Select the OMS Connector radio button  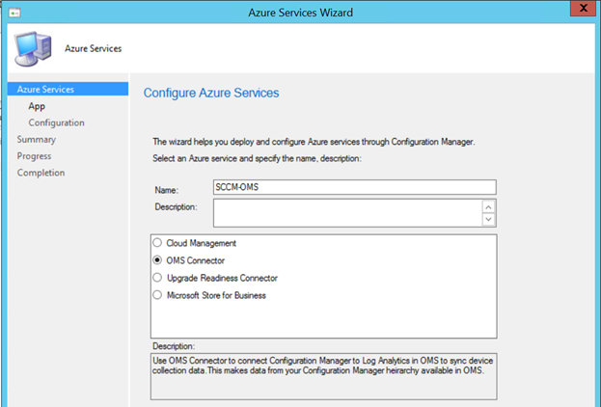pyautogui.click(x=157, y=260)
